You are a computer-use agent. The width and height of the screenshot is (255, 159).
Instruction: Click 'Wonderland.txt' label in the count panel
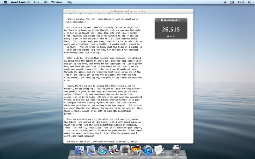point(172,20)
